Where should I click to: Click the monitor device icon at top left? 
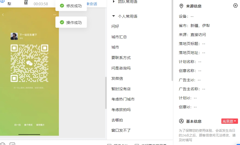[x=2, y=1]
